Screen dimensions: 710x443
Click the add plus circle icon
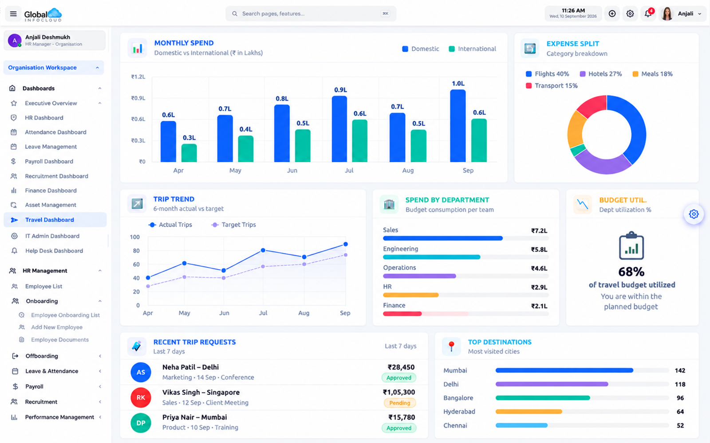[612, 14]
